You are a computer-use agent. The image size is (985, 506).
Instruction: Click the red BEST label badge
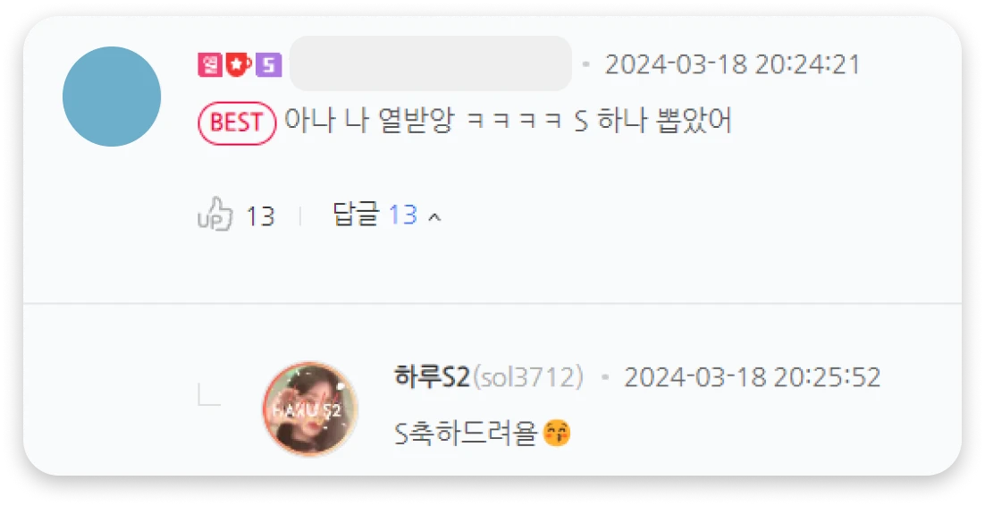[237, 122]
